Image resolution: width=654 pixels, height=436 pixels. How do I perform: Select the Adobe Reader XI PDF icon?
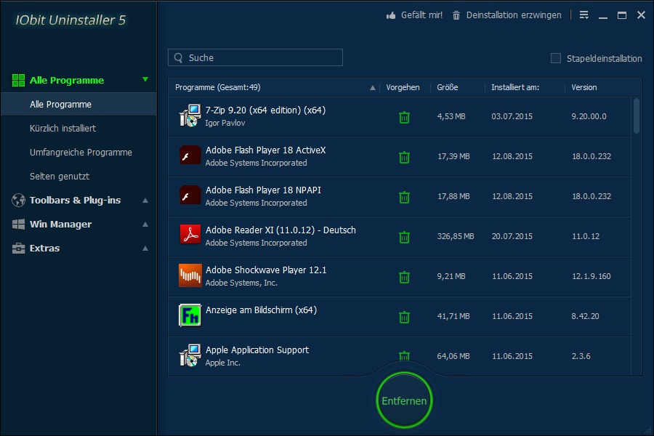point(190,235)
